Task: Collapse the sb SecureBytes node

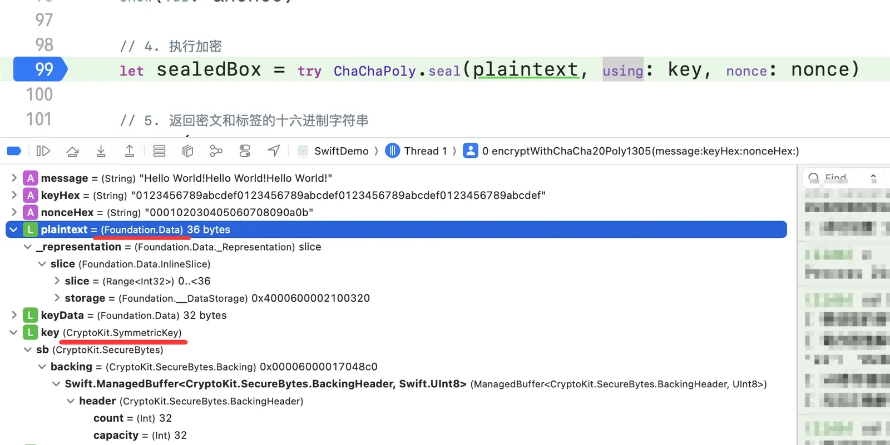Action: pyautogui.click(x=28, y=349)
